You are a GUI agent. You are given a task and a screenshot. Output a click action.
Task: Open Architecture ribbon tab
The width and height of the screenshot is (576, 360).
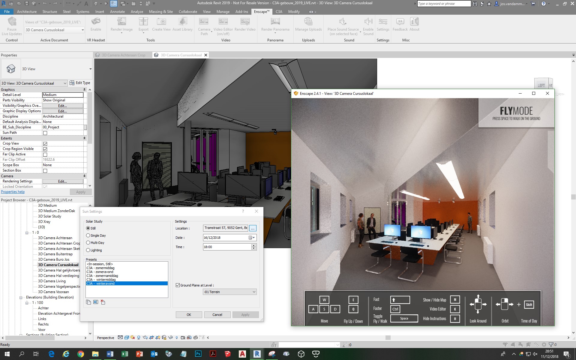click(x=27, y=12)
